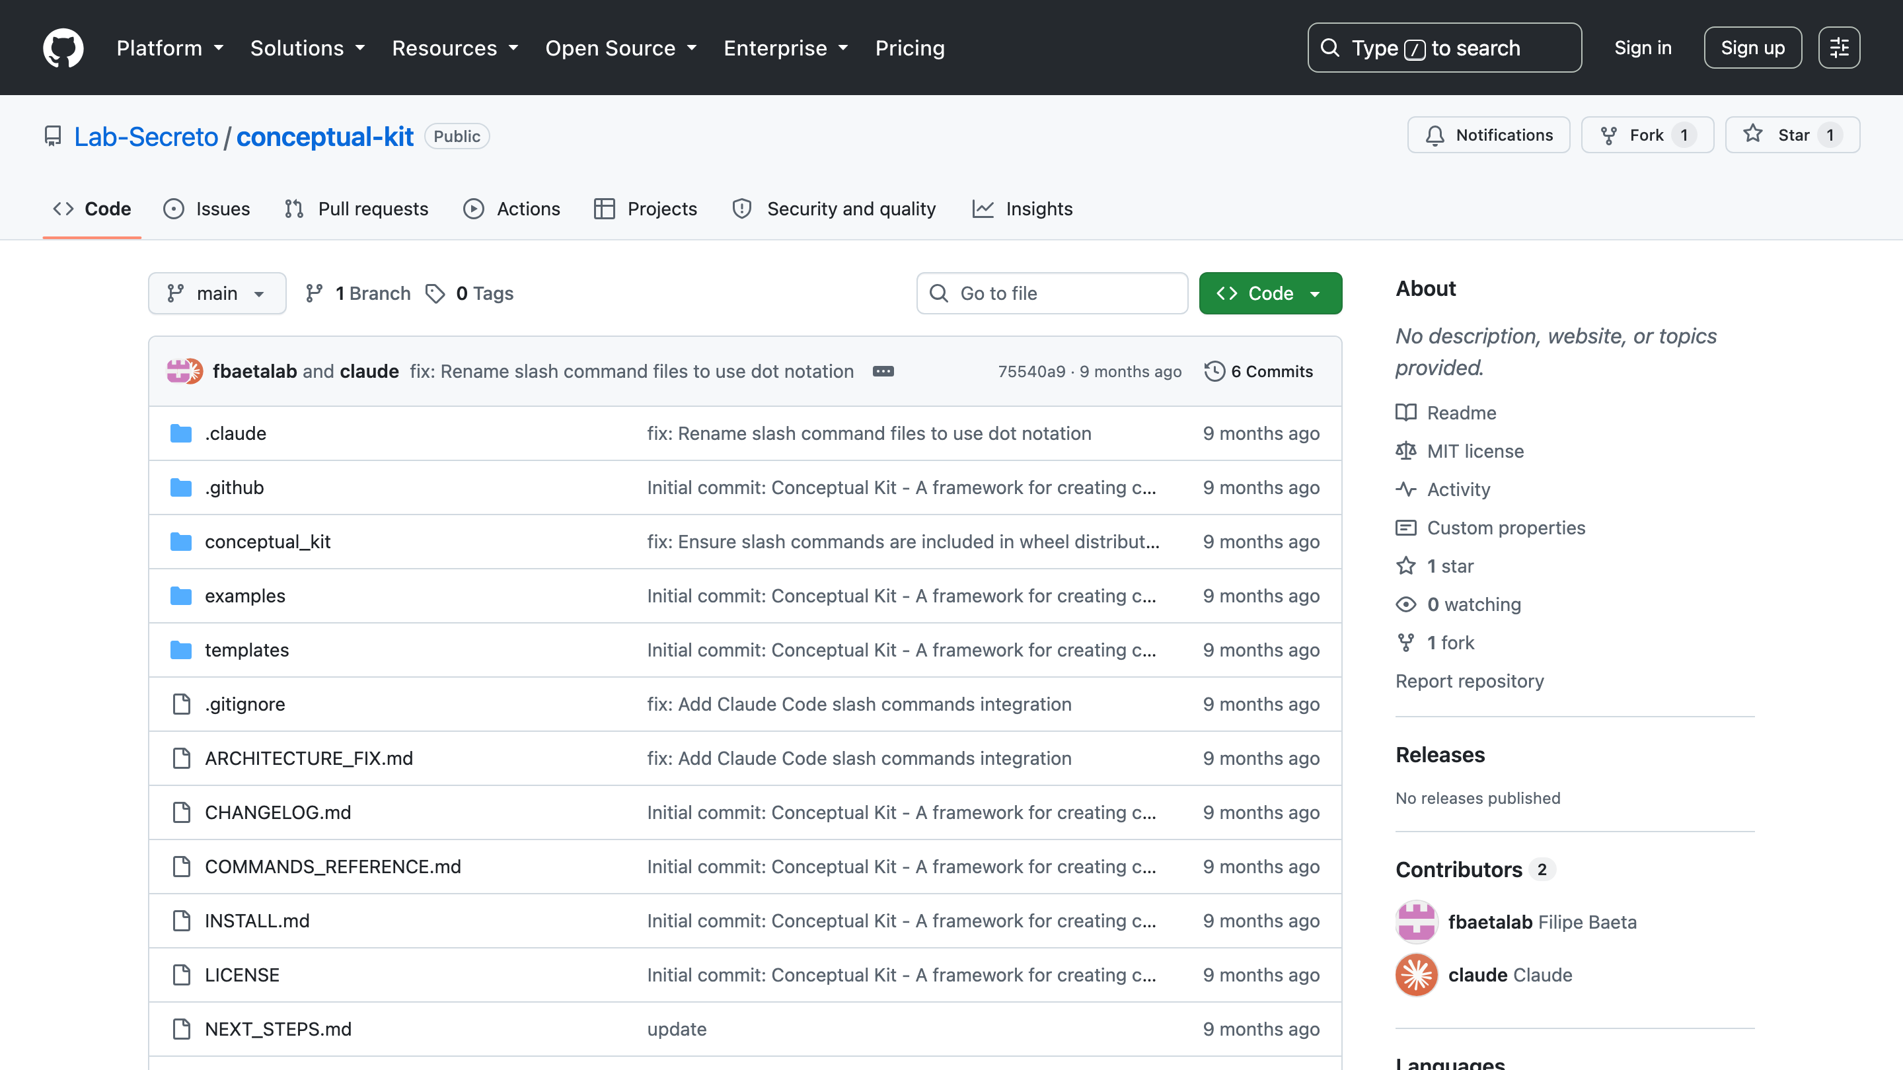Expand the Open Source menu
Image resolution: width=1903 pixels, height=1070 pixels.
(x=621, y=48)
